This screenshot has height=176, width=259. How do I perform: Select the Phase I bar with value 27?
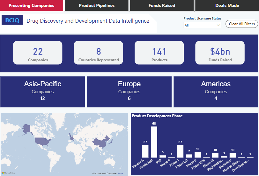point(180,151)
